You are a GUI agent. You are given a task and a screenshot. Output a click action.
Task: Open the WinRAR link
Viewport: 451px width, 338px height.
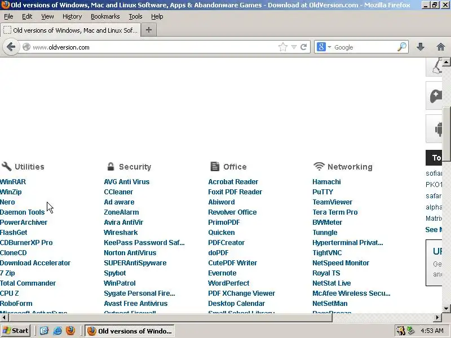pos(13,181)
